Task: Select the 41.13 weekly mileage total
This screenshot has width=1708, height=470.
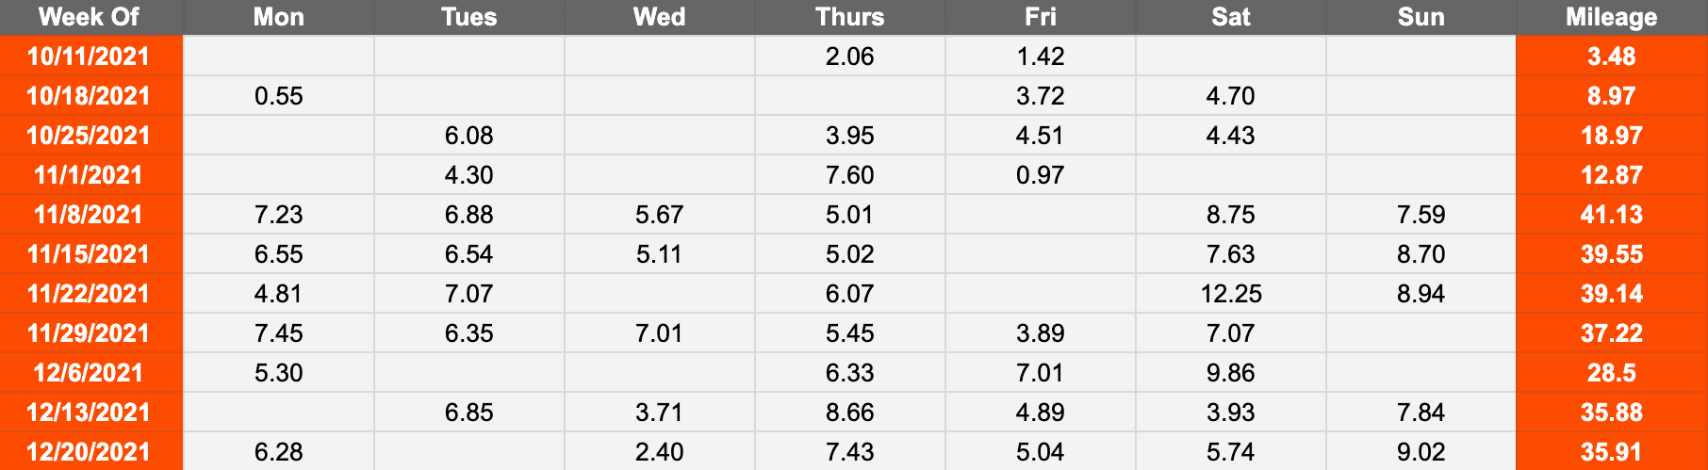Action: 1612,215
